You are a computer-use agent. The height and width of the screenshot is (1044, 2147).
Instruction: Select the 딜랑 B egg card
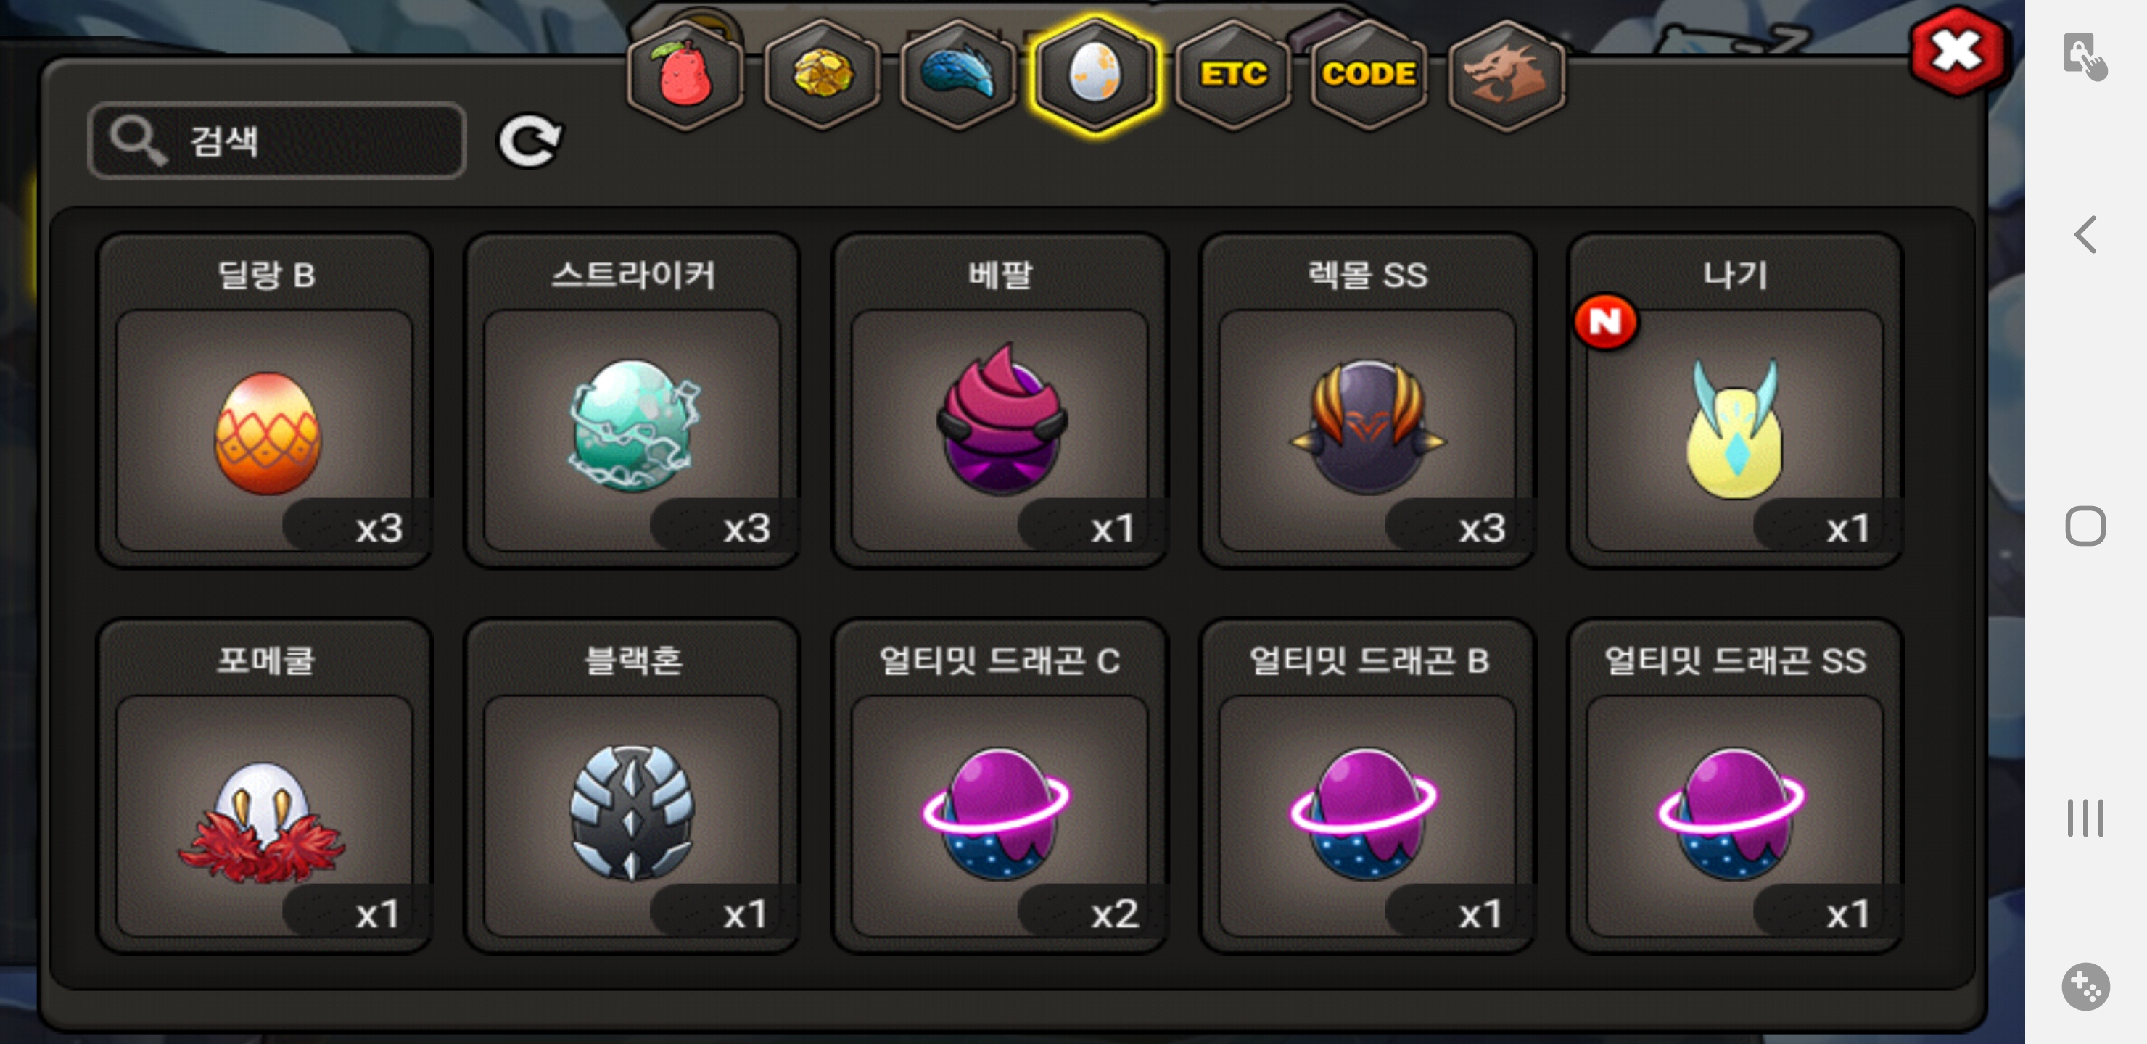pyautogui.click(x=265, y=401)
